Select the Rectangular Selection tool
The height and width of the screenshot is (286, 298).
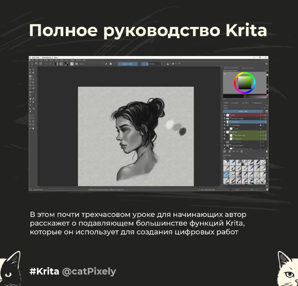click(x=30, y=115)
